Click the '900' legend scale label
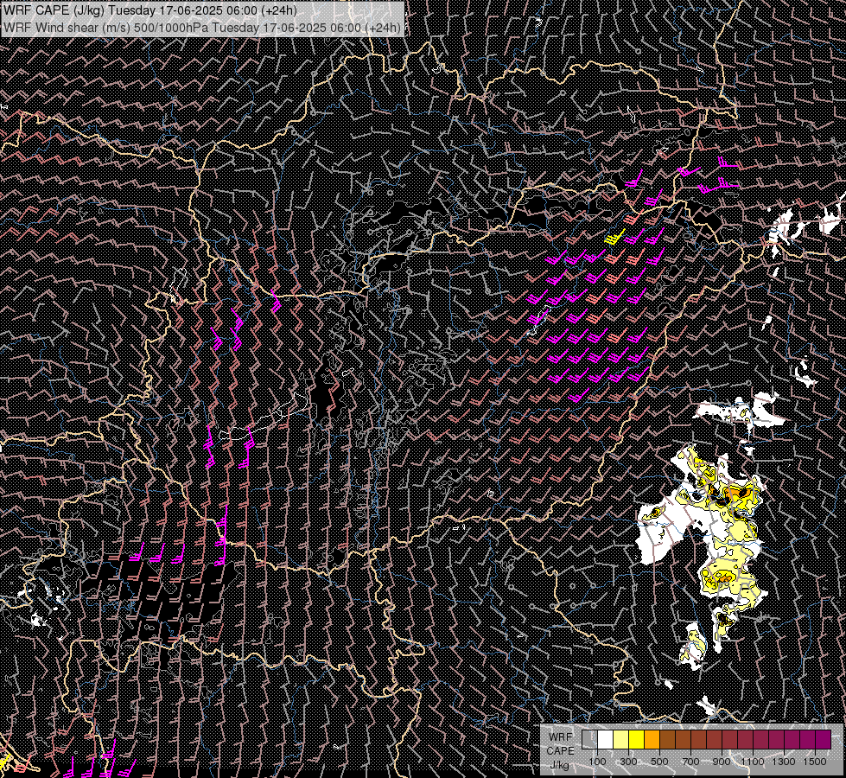 (x=722, y=762)
